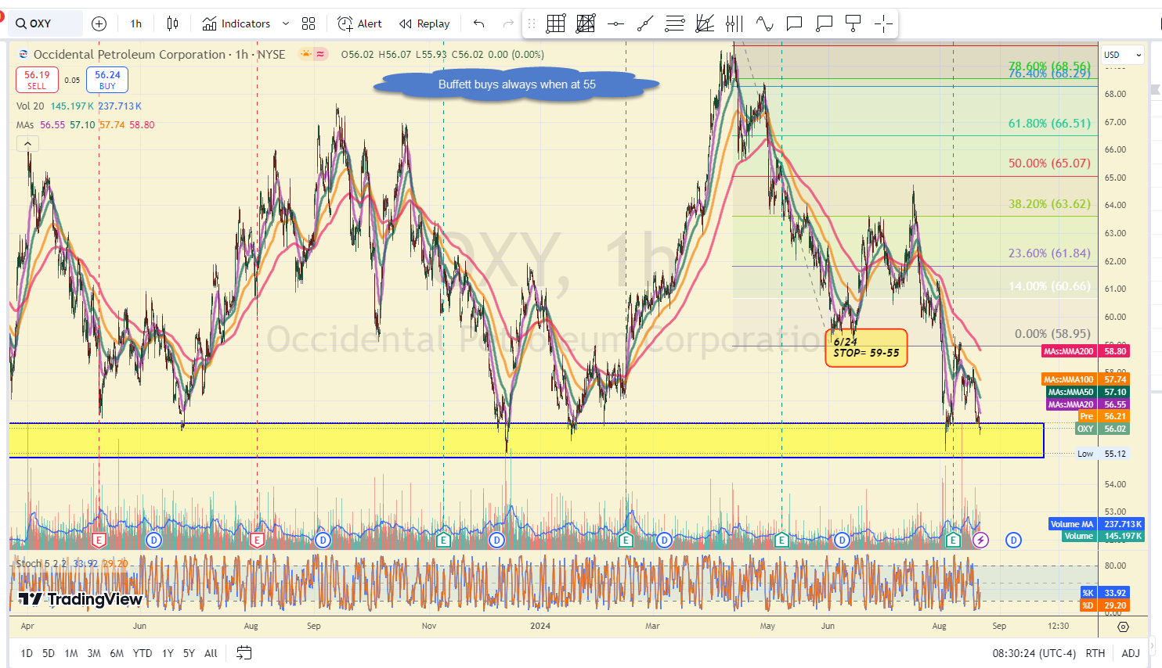
Task: Click the MAs:MMA200 58.80 price label
Action: pyautogui.click(x=1086, y=352)
